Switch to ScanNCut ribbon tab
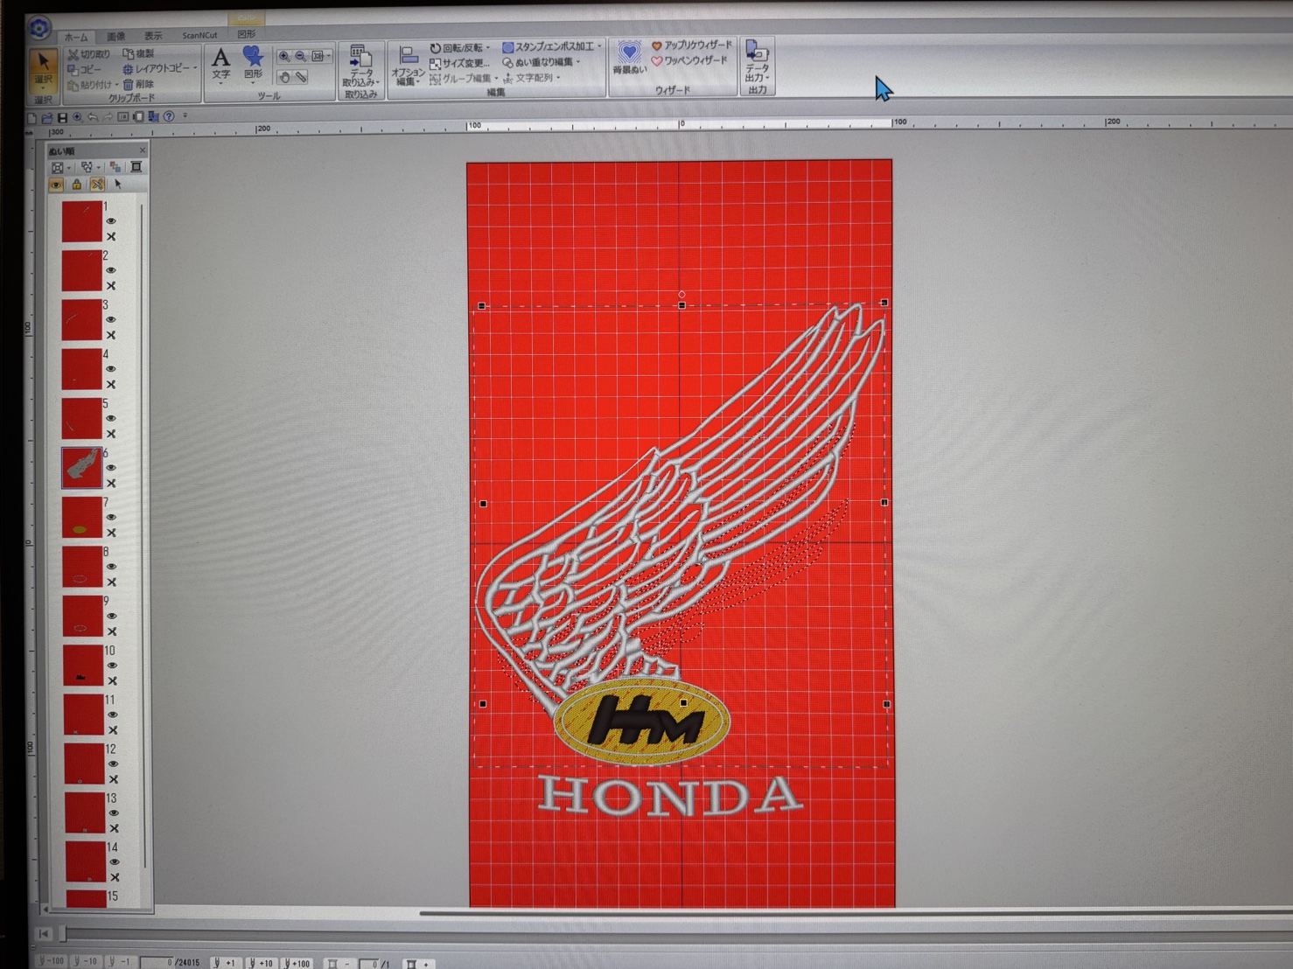Screen dimensions: 1293x969 pos(199,35)
